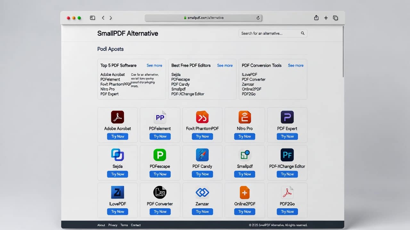The image size is (410, 230).
Task: Select 'PDFescape' in Best Free Editors list
Action: point(181,80)
